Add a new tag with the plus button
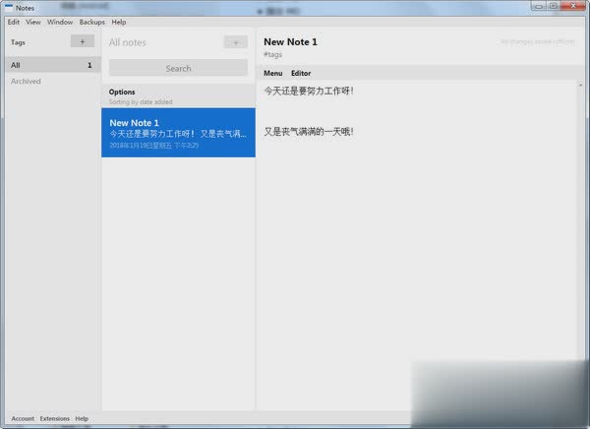Viewport: 590px width, 429px height. coord(82,42)
